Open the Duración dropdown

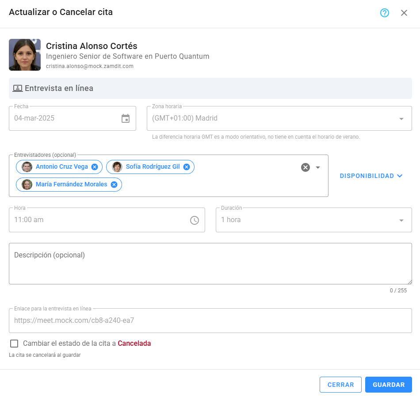(x=401, y=220)
